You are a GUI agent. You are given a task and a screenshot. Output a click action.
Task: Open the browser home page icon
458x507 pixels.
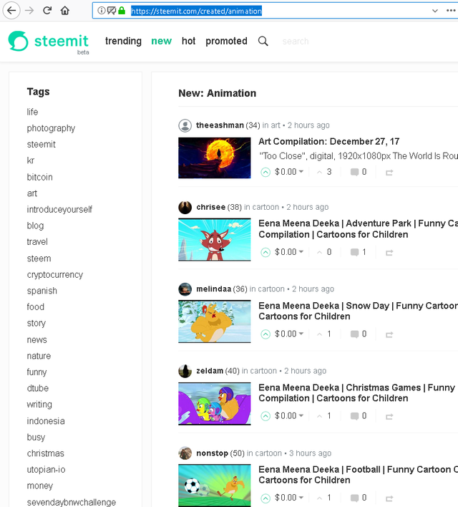65,11
